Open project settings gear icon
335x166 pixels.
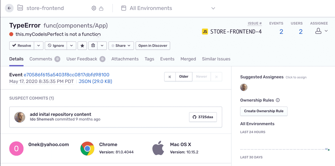pyautogui.click(x=94, y=8)
